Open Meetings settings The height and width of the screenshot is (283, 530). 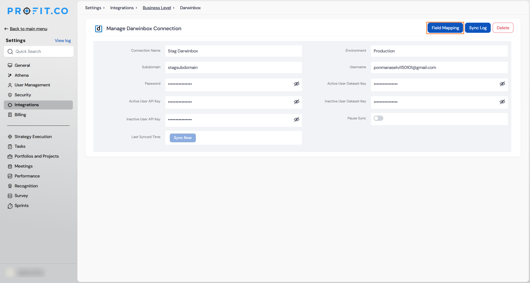tap(38, 166)
